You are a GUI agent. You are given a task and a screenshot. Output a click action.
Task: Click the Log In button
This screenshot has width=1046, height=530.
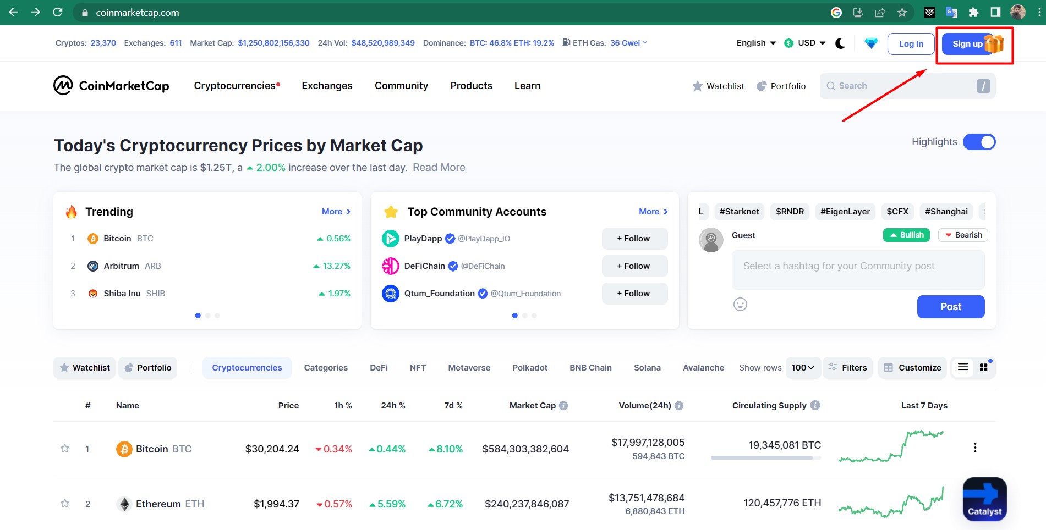tap(911, 44)
